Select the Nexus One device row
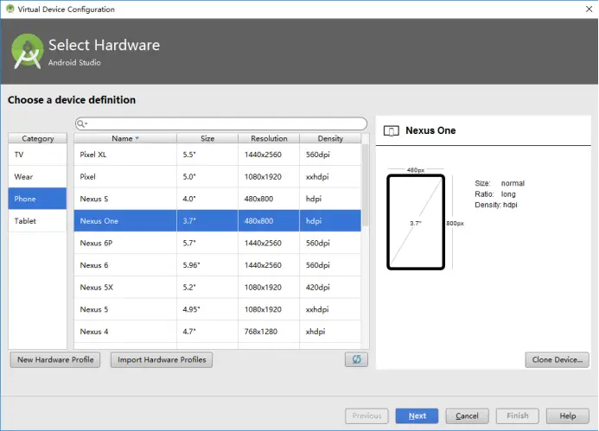This screenshot has height=431, width=599. [217, 220]
